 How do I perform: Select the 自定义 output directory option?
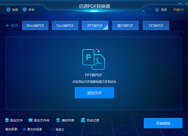coord(52,129)
